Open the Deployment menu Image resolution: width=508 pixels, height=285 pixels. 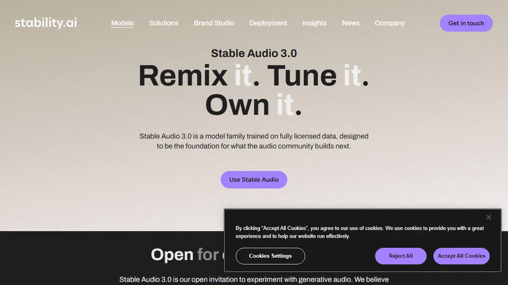[x=268, y=23]
